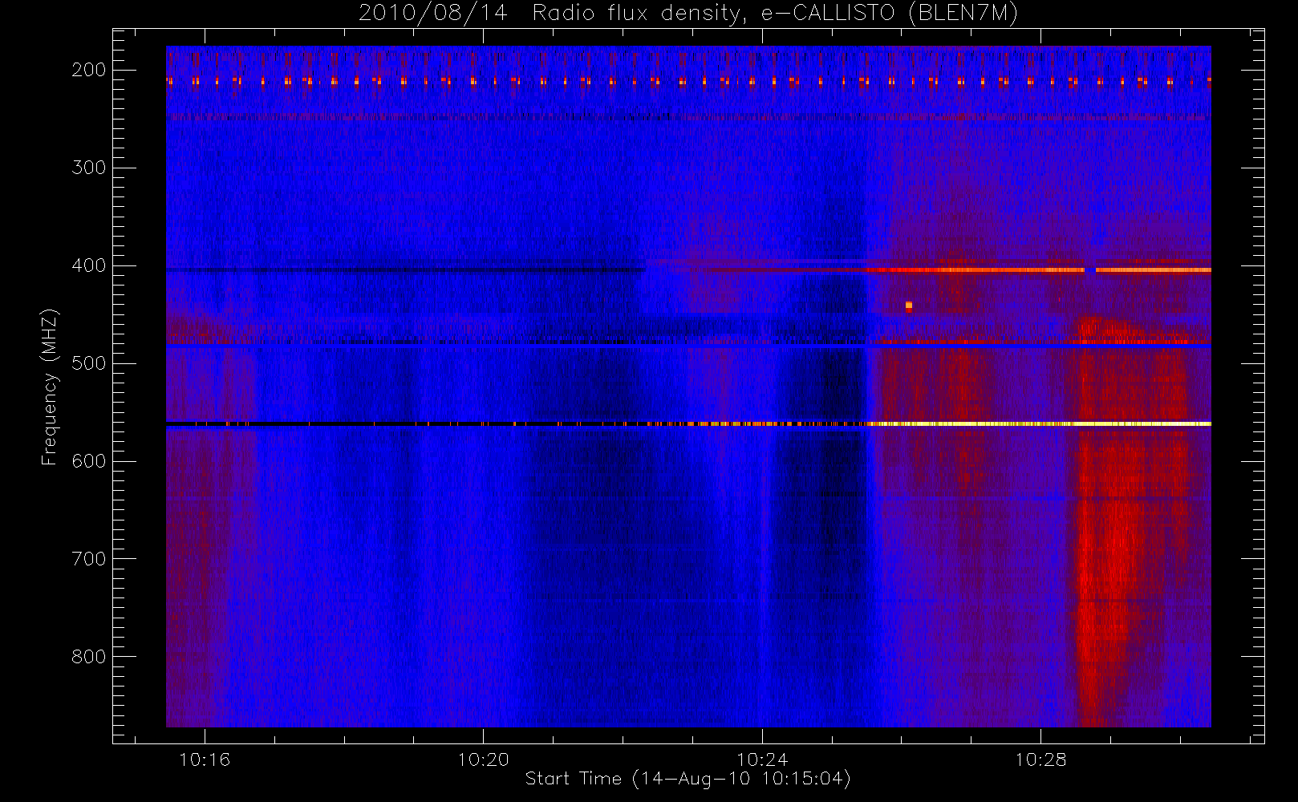1298x802 pixels.
Task: Click the 800 frequency tick label
Action: pyautogui.click(x=89, y=657)
